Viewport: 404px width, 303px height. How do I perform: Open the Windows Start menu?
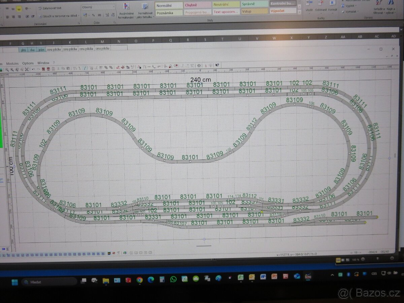[x=14, y=282]
